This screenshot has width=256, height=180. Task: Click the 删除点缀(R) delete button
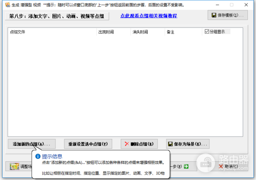click(139, 144)
